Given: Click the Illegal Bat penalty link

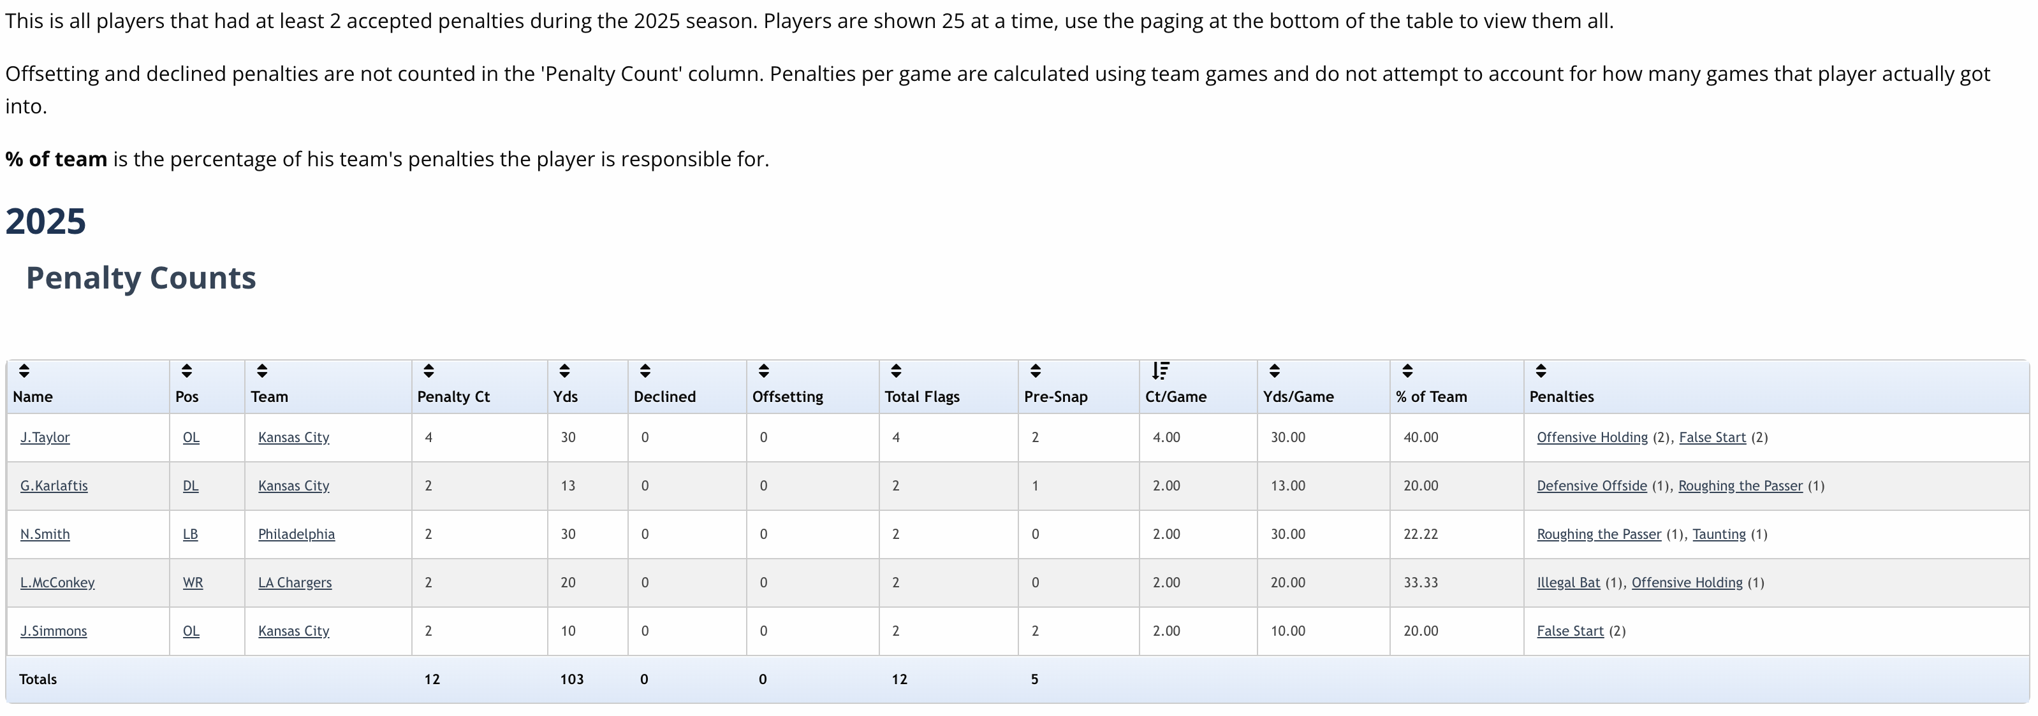Looking at the screenshot, I should pos(1568,582).
